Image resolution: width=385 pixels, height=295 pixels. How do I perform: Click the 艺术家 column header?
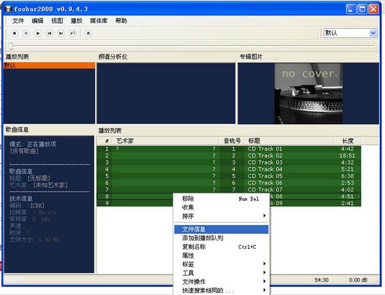(x=164, y=141)
